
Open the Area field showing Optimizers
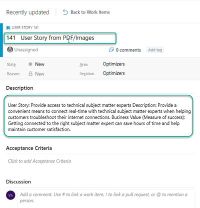tap(113, 64)
